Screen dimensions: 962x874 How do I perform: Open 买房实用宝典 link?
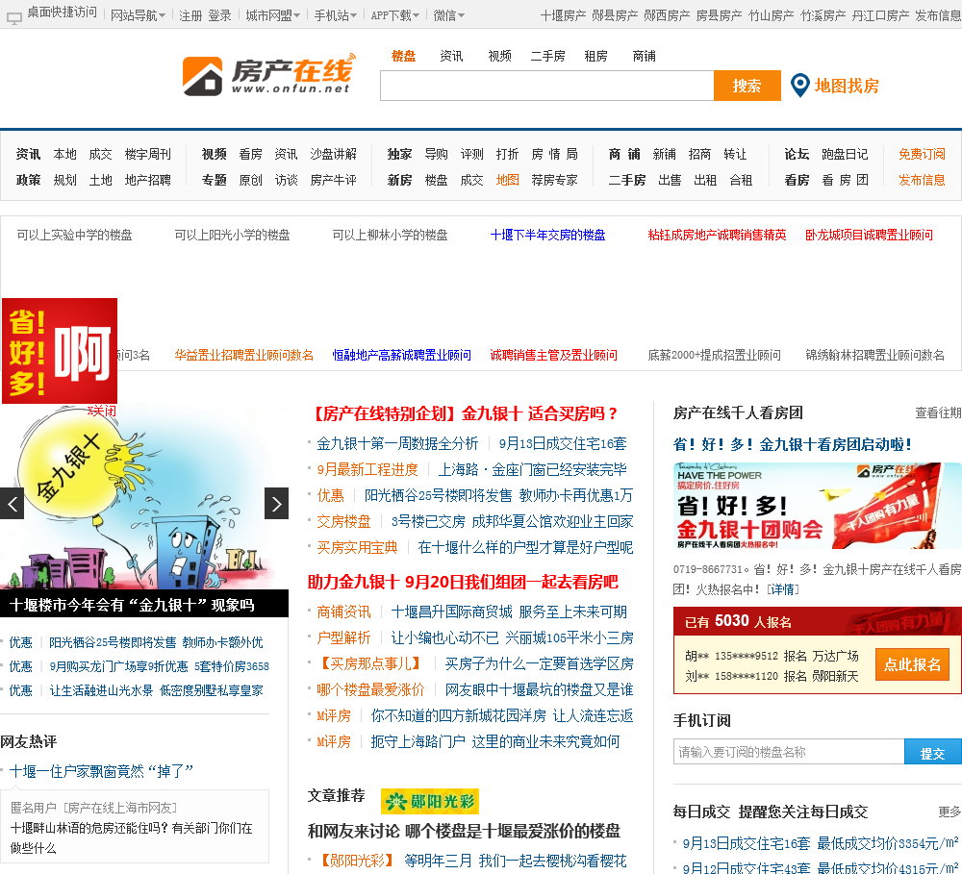[357, 548]
